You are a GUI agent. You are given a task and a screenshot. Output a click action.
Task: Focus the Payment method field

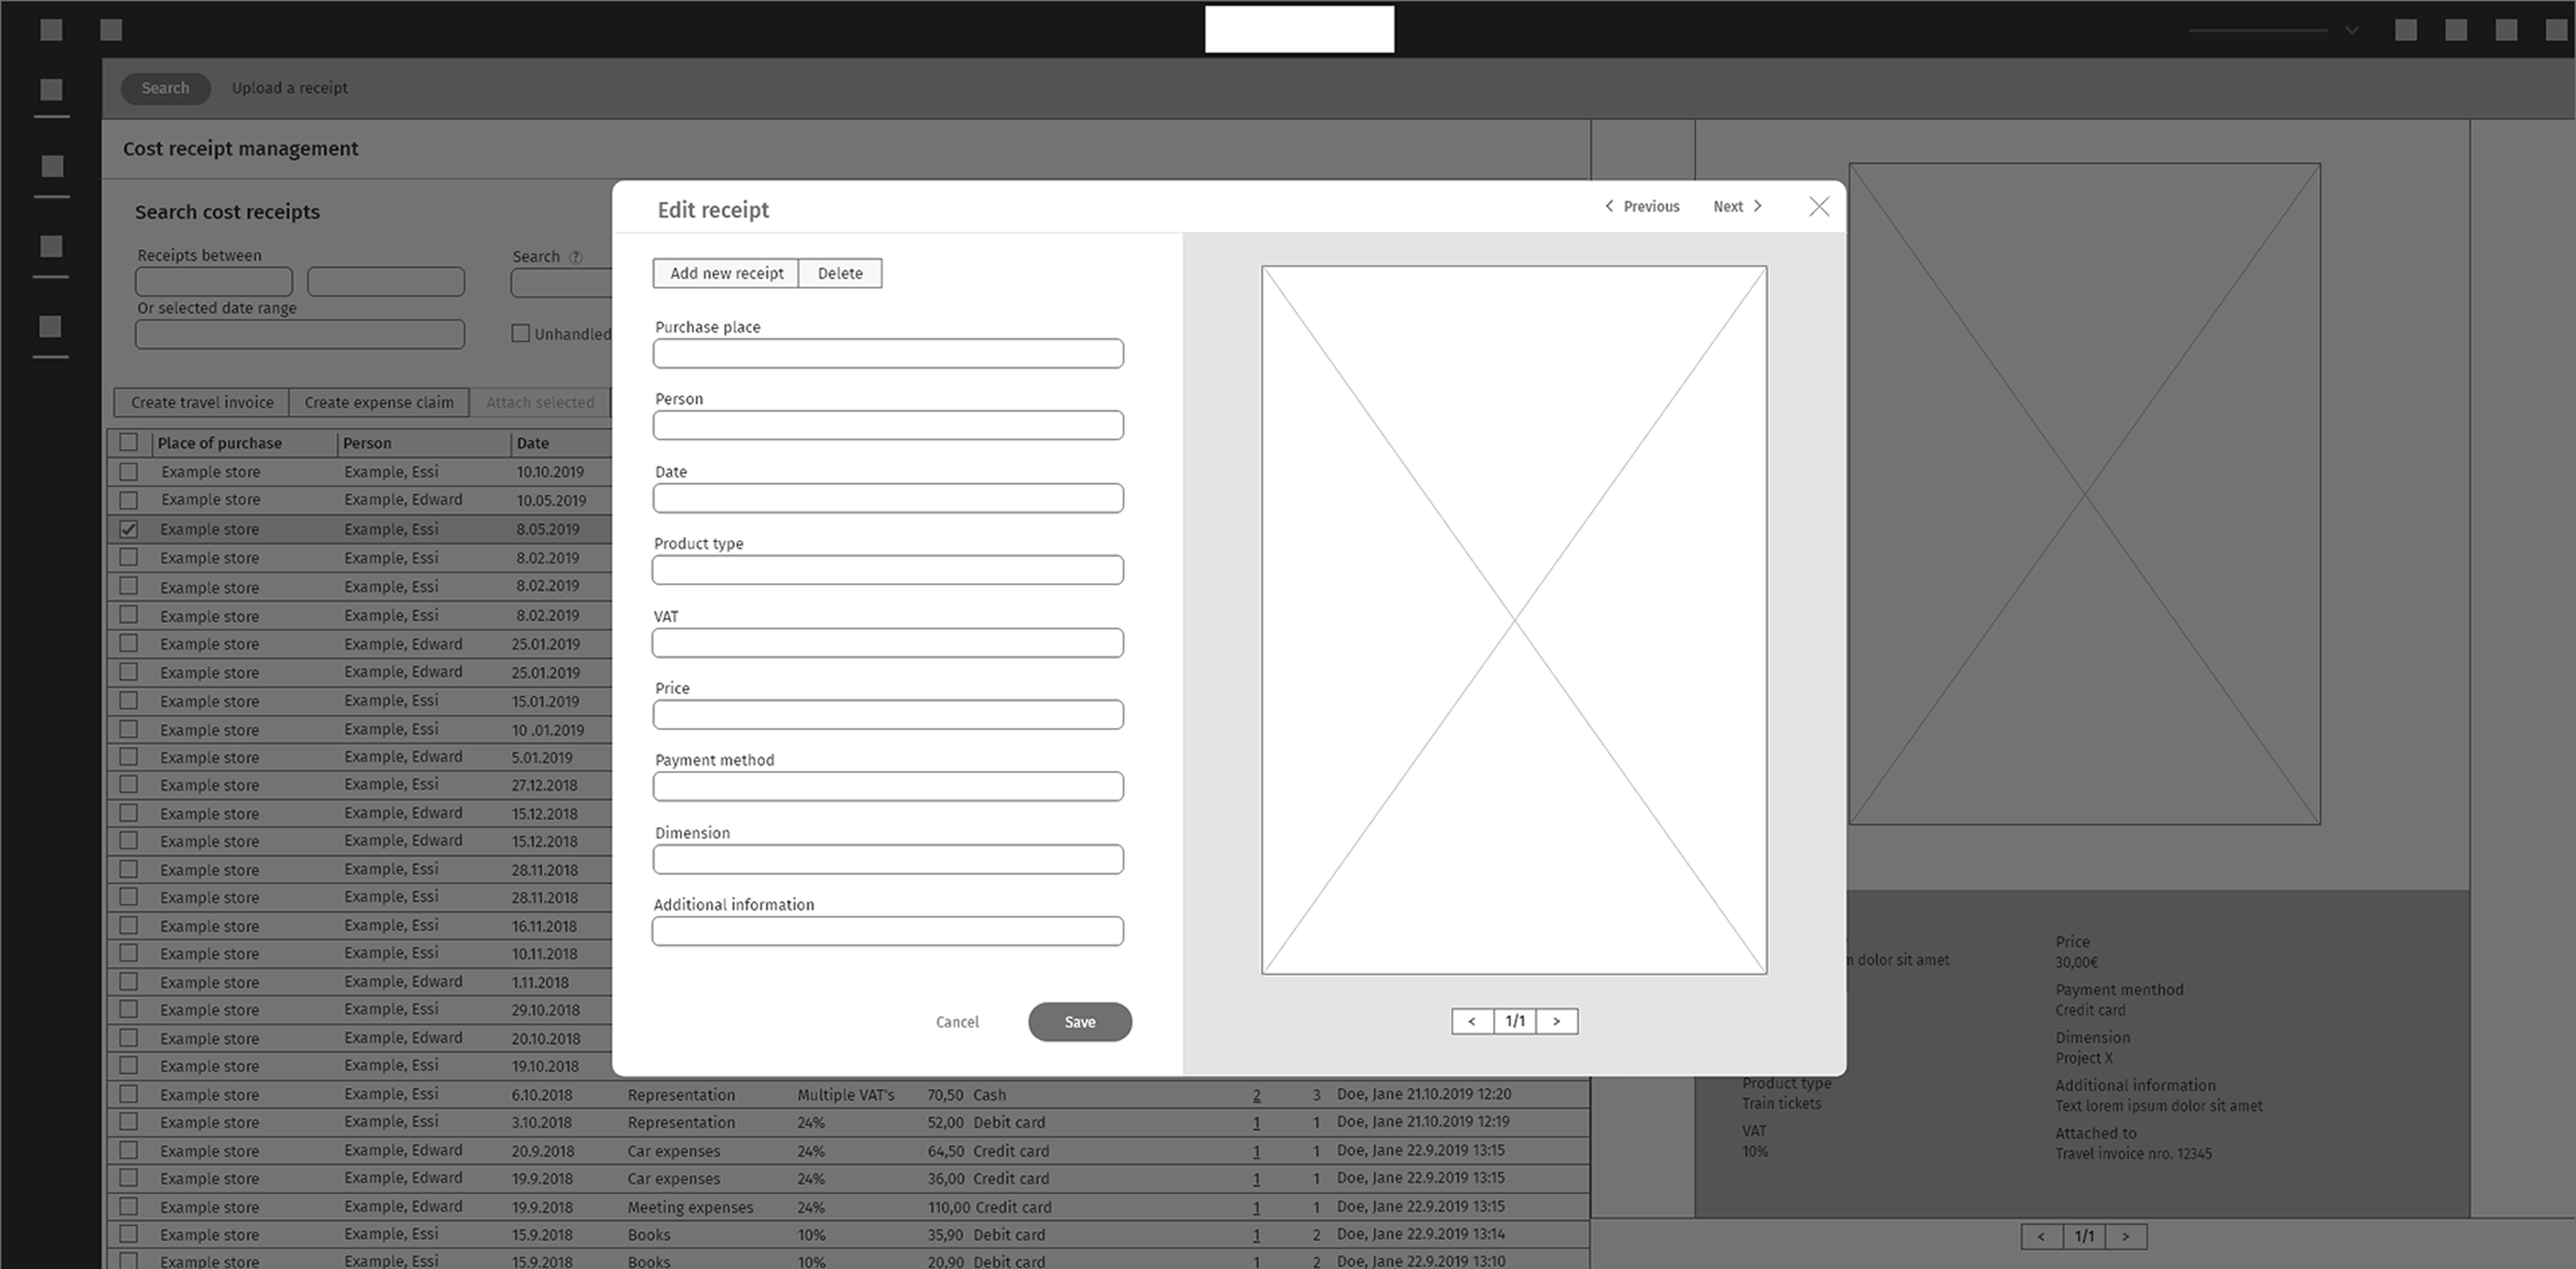pyautogui.click(x=888, y=786)
